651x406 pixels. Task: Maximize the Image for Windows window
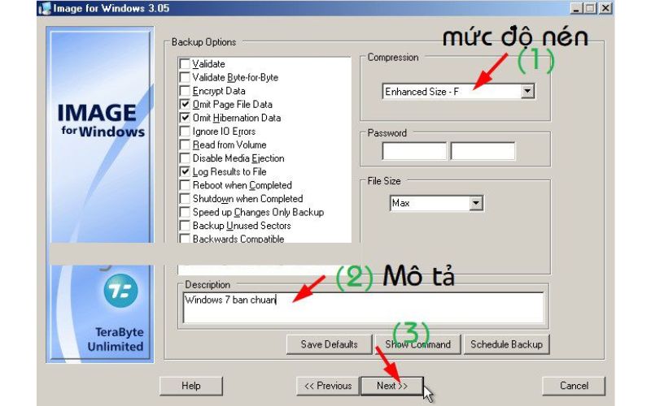590,8
